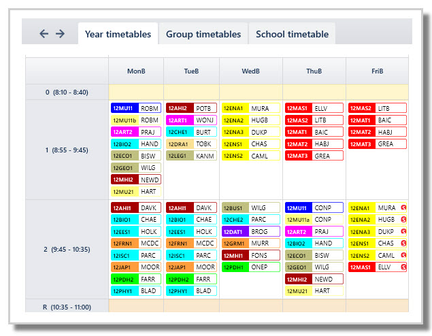The height and width of the screenshot is (336, 432).
Task: Click the forward arrow icon
Action: click(x=60, y=34)
